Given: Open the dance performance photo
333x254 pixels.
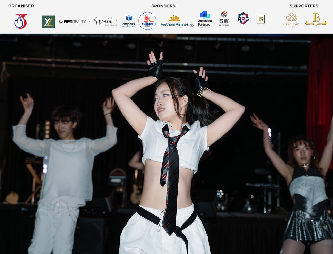Looking at the screenshot, I should (166, 144).
